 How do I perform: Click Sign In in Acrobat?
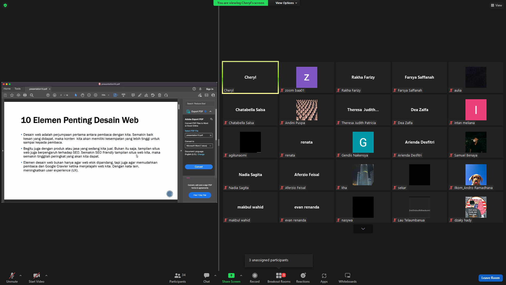click(210, 89)
